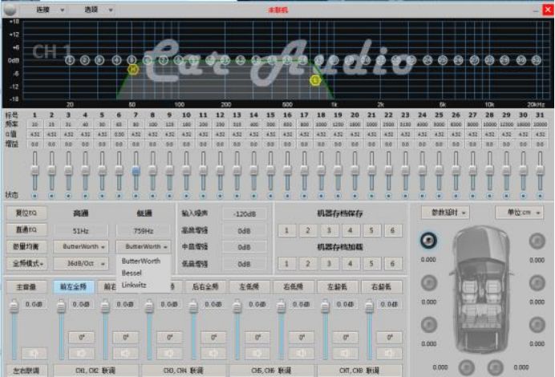
Task: Toggle status button under EQ band 10
Action: [x=186, y=196]
